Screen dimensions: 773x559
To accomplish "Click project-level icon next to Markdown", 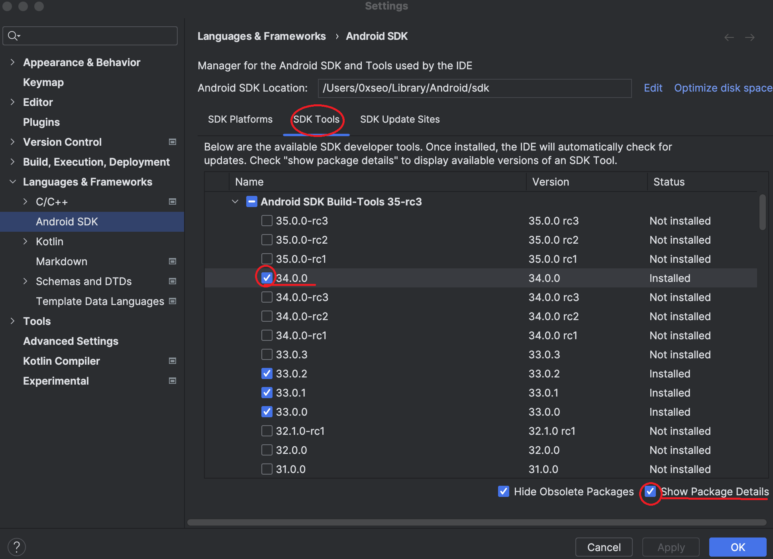I will click(x=173, y=261).
